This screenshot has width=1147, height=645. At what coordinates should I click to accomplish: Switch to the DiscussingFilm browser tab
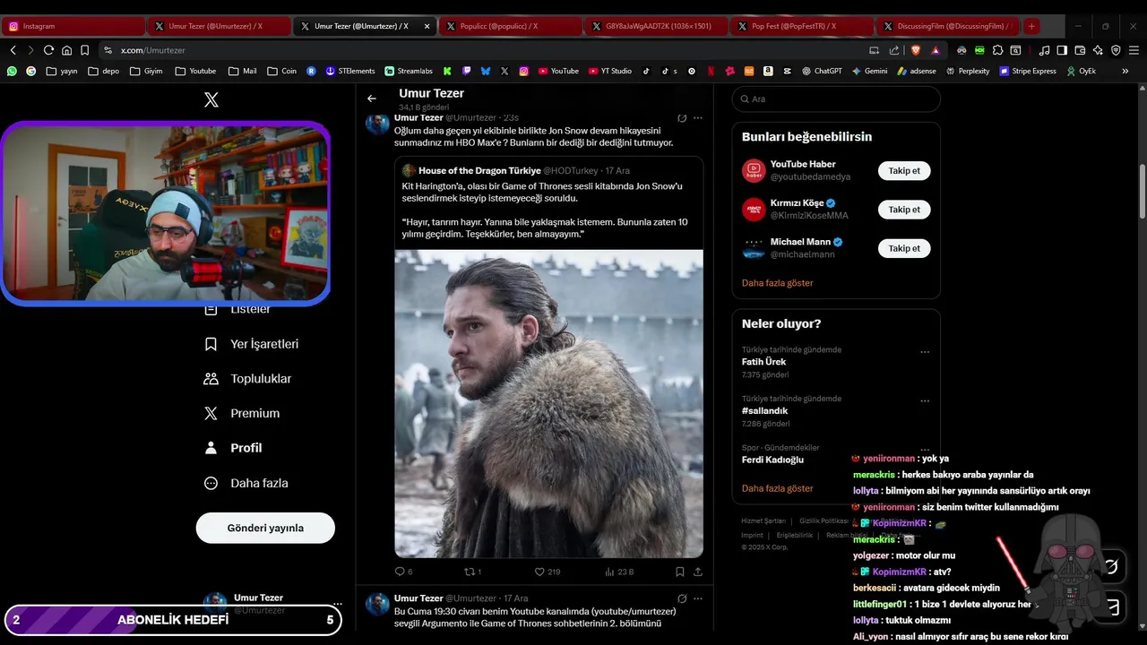coord(948,26)
